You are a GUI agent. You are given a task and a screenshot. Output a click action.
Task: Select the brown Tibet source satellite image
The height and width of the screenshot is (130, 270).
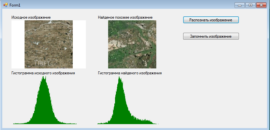click(48, 44)
